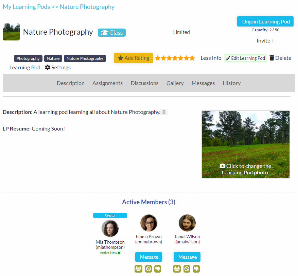Open Emma Brown's profile avatar

click(148, 223)
